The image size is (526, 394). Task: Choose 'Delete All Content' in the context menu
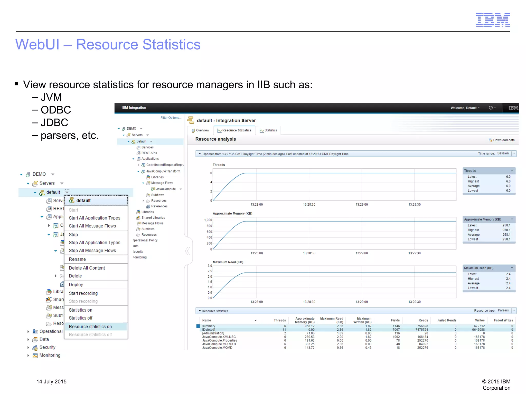pos(96,268)
